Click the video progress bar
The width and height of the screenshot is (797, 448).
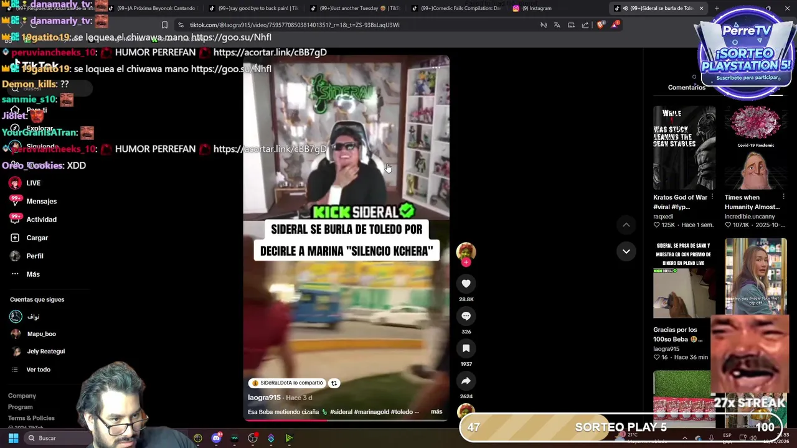[346, 420]
